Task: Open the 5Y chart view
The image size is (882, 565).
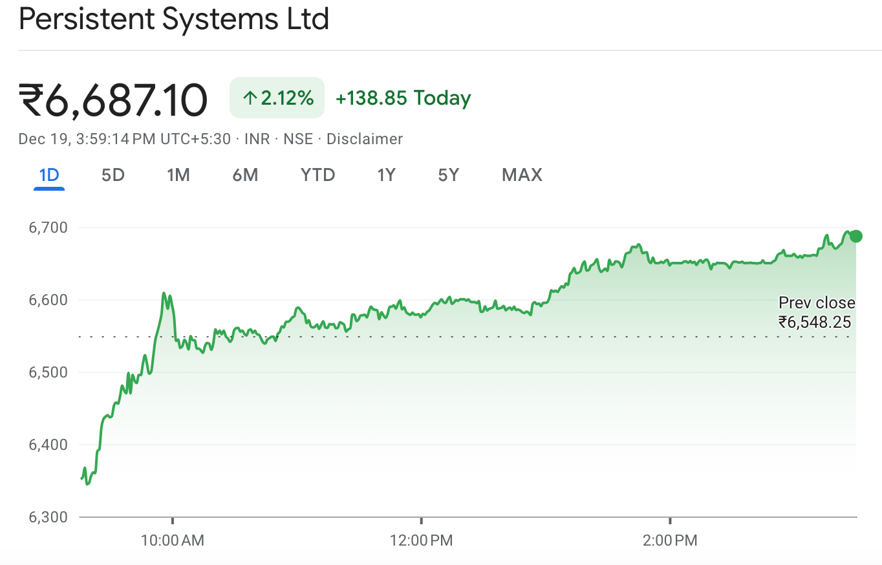Action: 448,175
